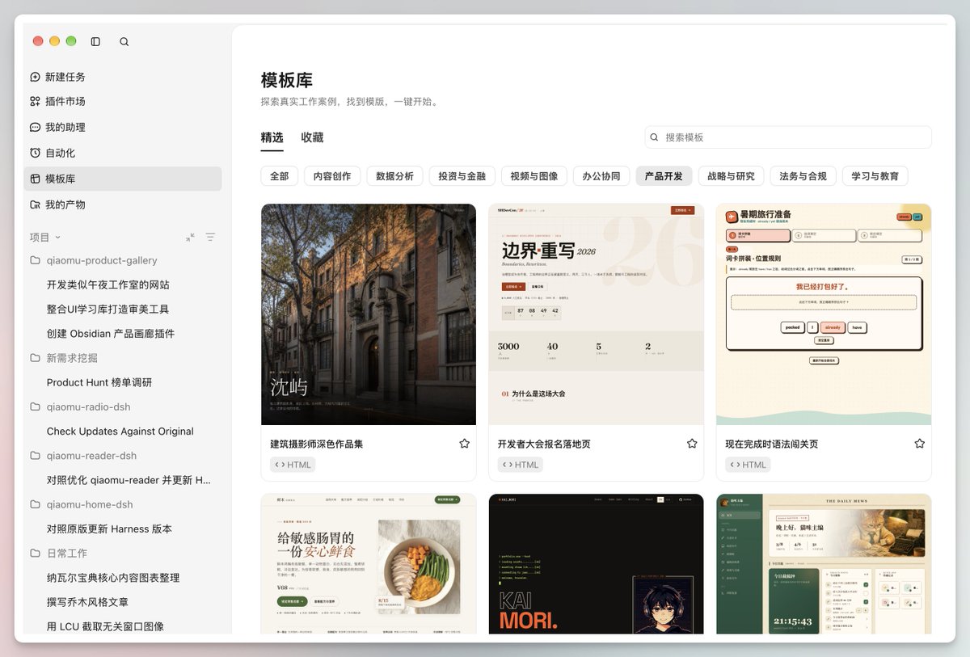
Task: Open the THE DAILY MEWS dashboard thumbnail
Action: point(824,564)
